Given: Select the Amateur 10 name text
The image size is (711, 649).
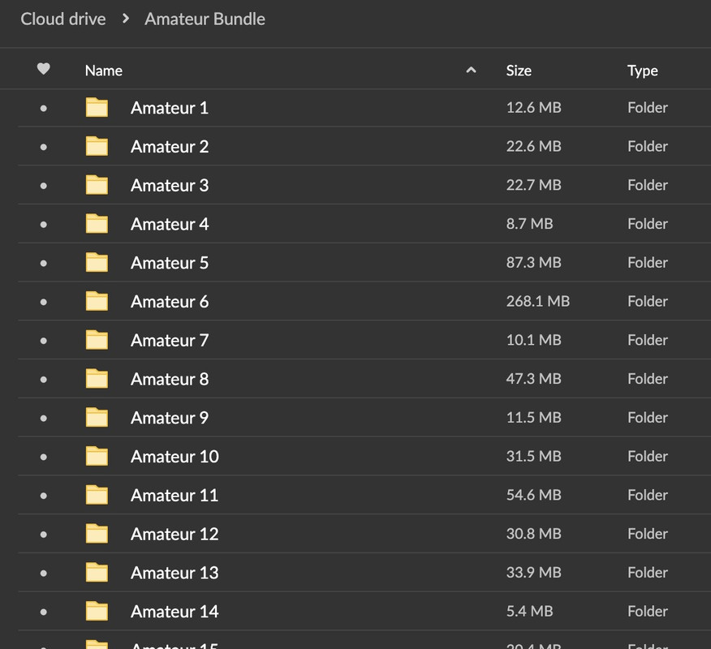Looking at the screenshot, I should pyautogui.click(x=175, y=457).
